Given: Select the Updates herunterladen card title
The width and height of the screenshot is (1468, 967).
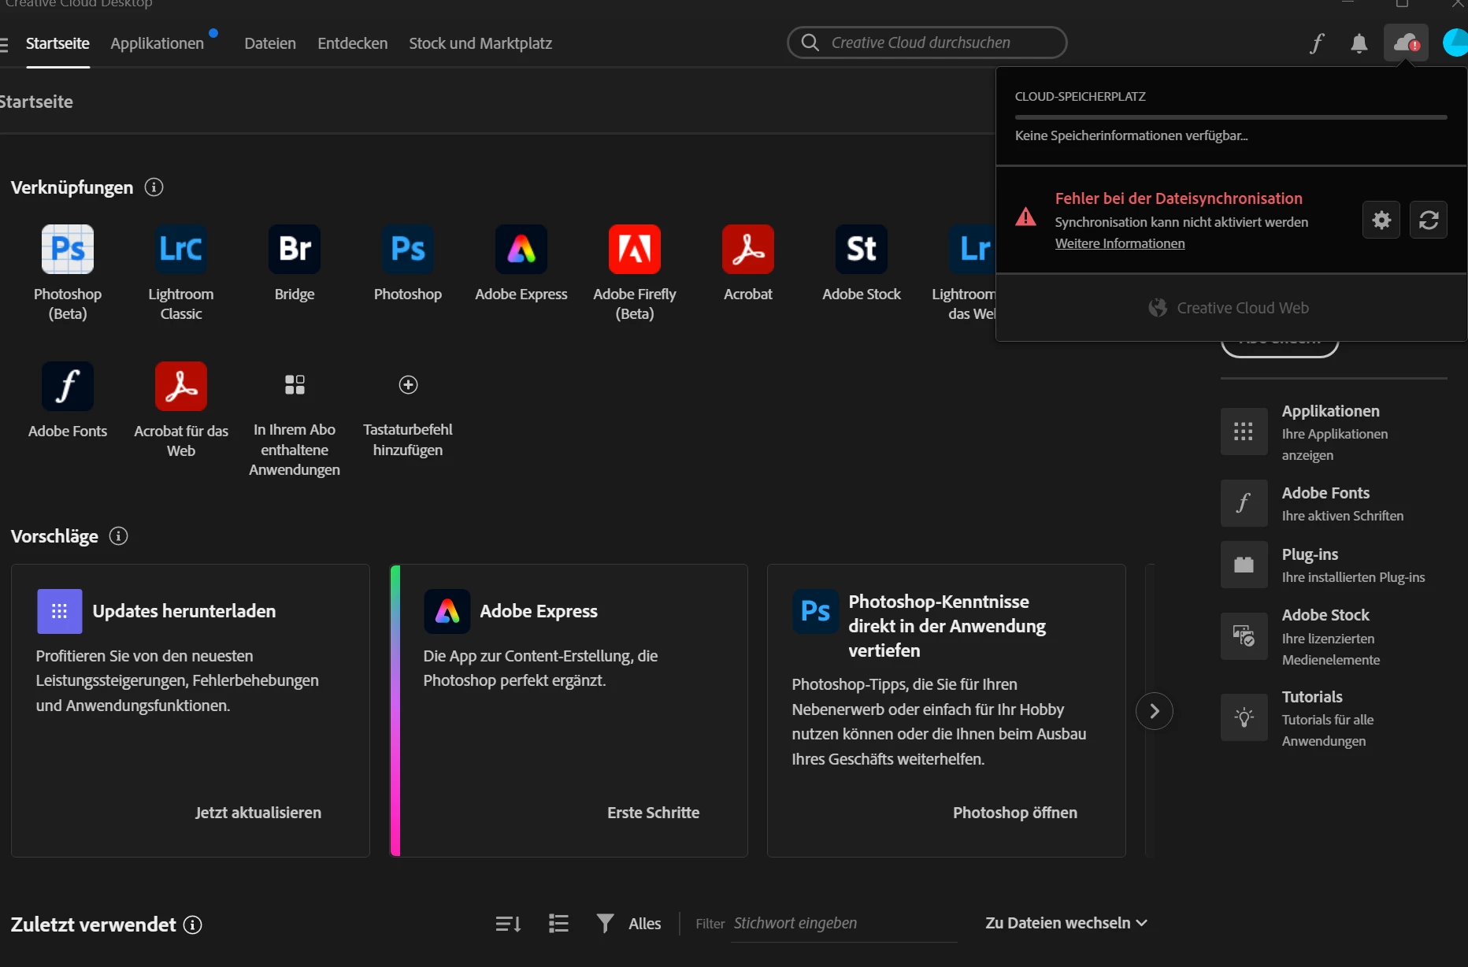Looking at the screenshot, I should [184, 611].
